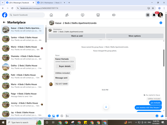This screenshot has width=167, height=125.
Task: Send a thumbs-up like
Action: click(162, 116)
